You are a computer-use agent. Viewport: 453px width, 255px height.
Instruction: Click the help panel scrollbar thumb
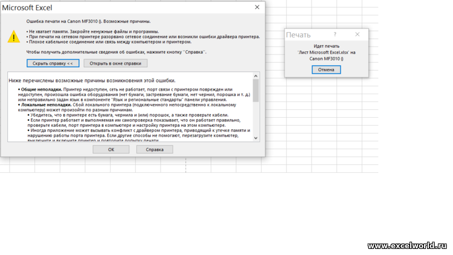pos(255,91)
